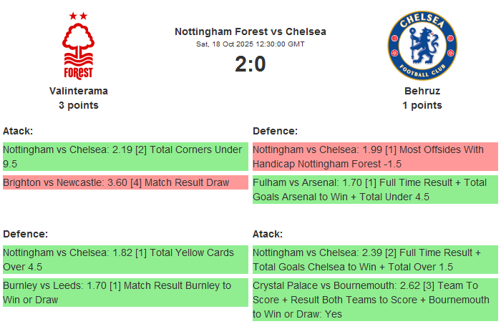The width and height of the screenshot is (501, 329).
Task: Click the Brighton vs Newcastle Draw bet
Action: pos(125,182)
